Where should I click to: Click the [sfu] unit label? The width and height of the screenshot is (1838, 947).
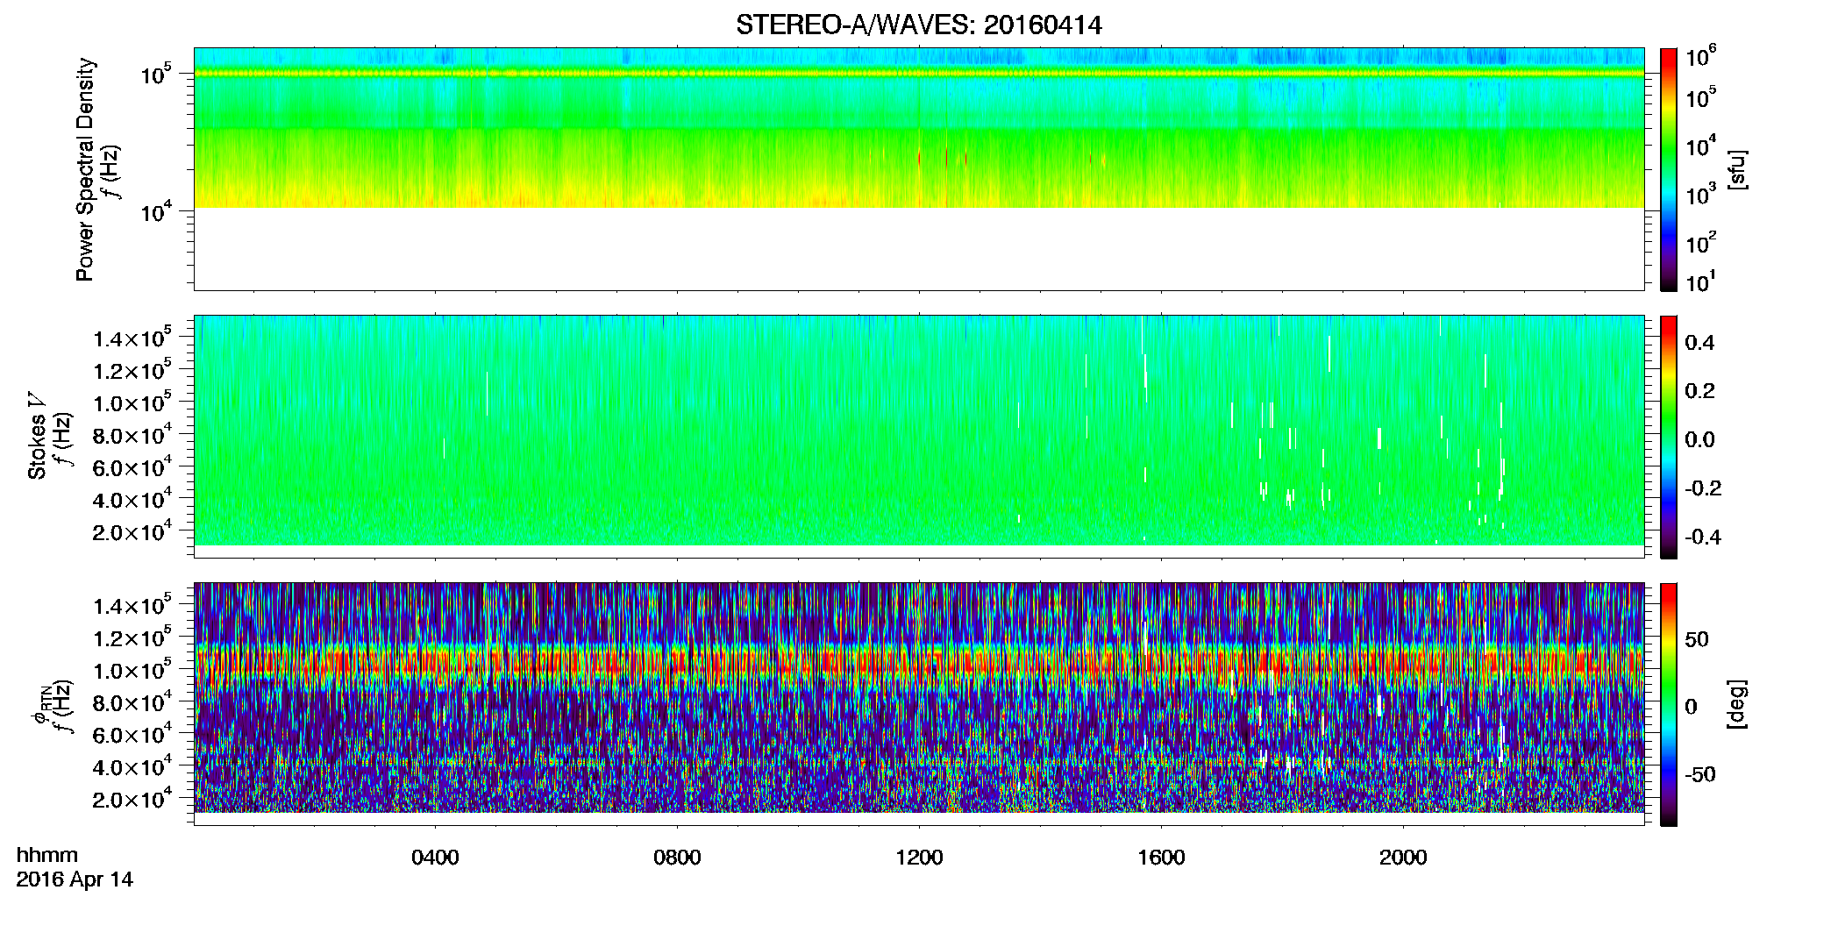click(1737, 169)
